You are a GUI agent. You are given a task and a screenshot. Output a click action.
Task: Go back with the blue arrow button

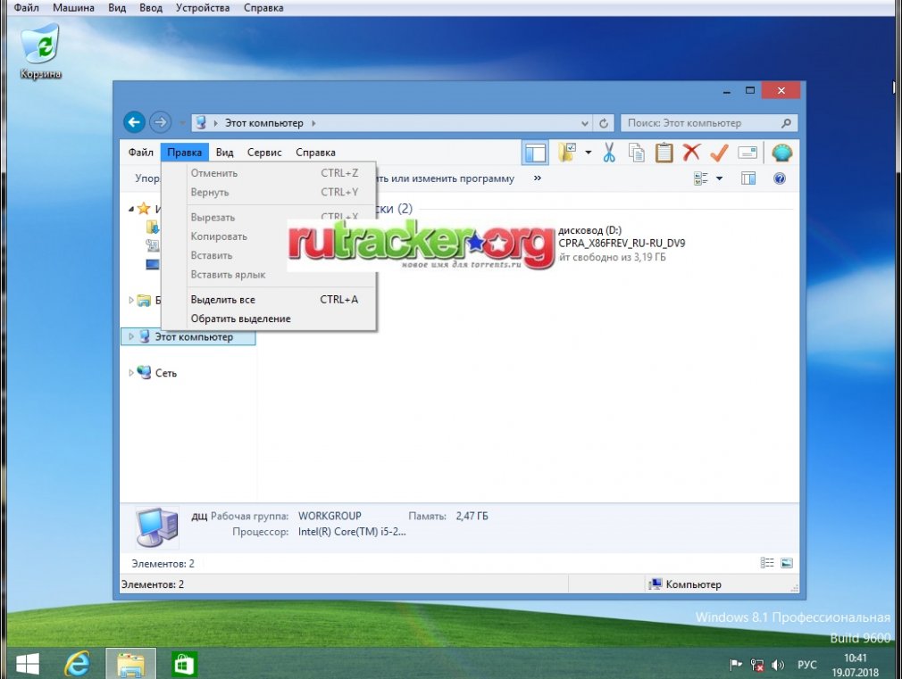coord(134,122)
